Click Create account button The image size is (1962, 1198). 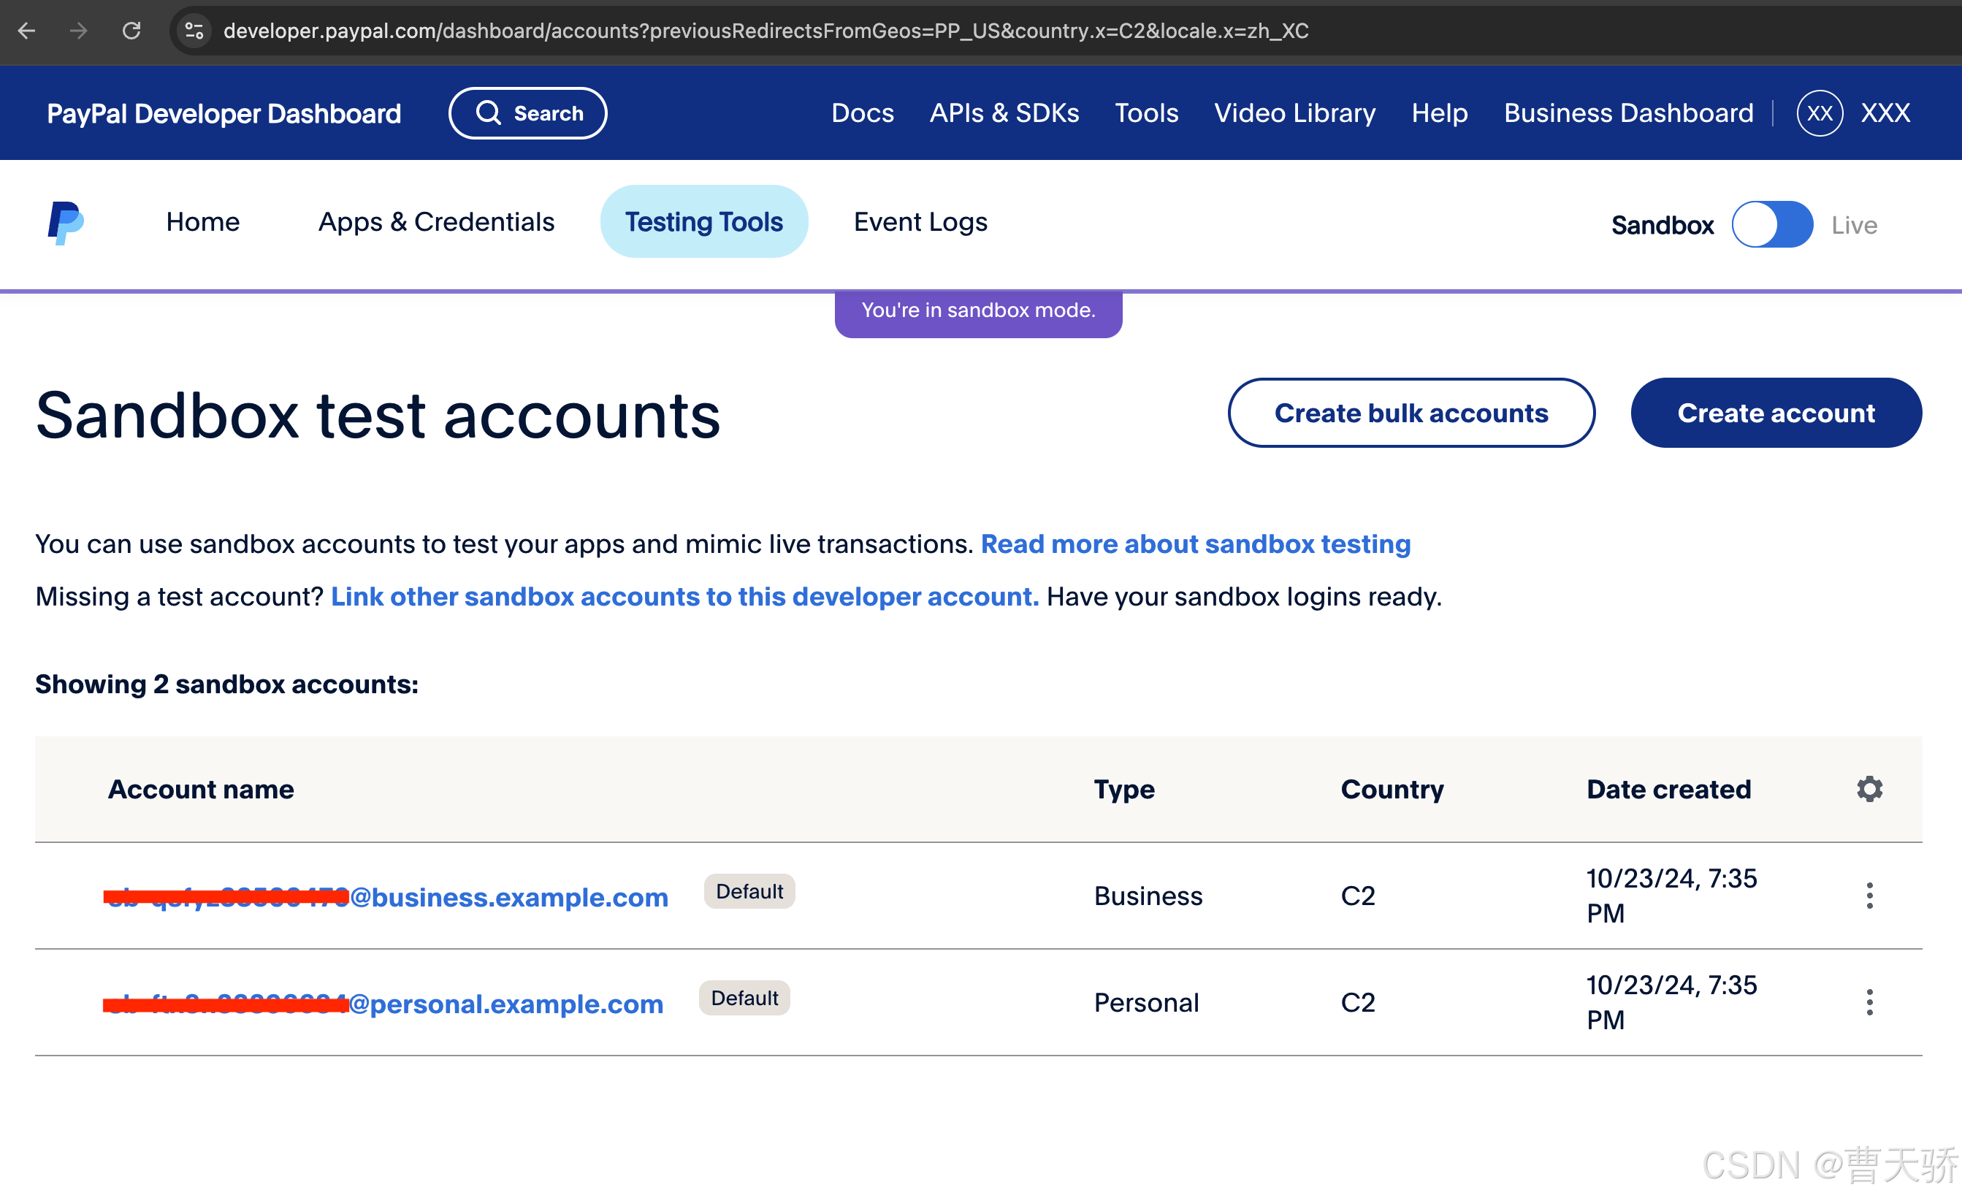point(1776,413)
